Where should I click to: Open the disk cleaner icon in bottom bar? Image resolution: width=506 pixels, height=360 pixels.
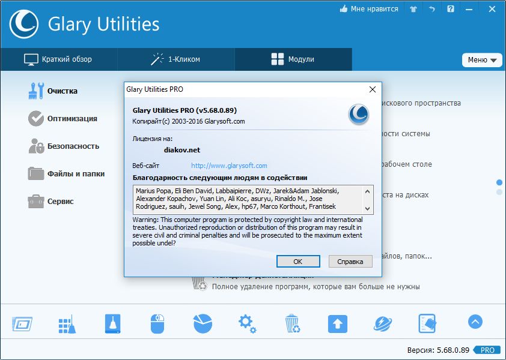click(112, 323)
